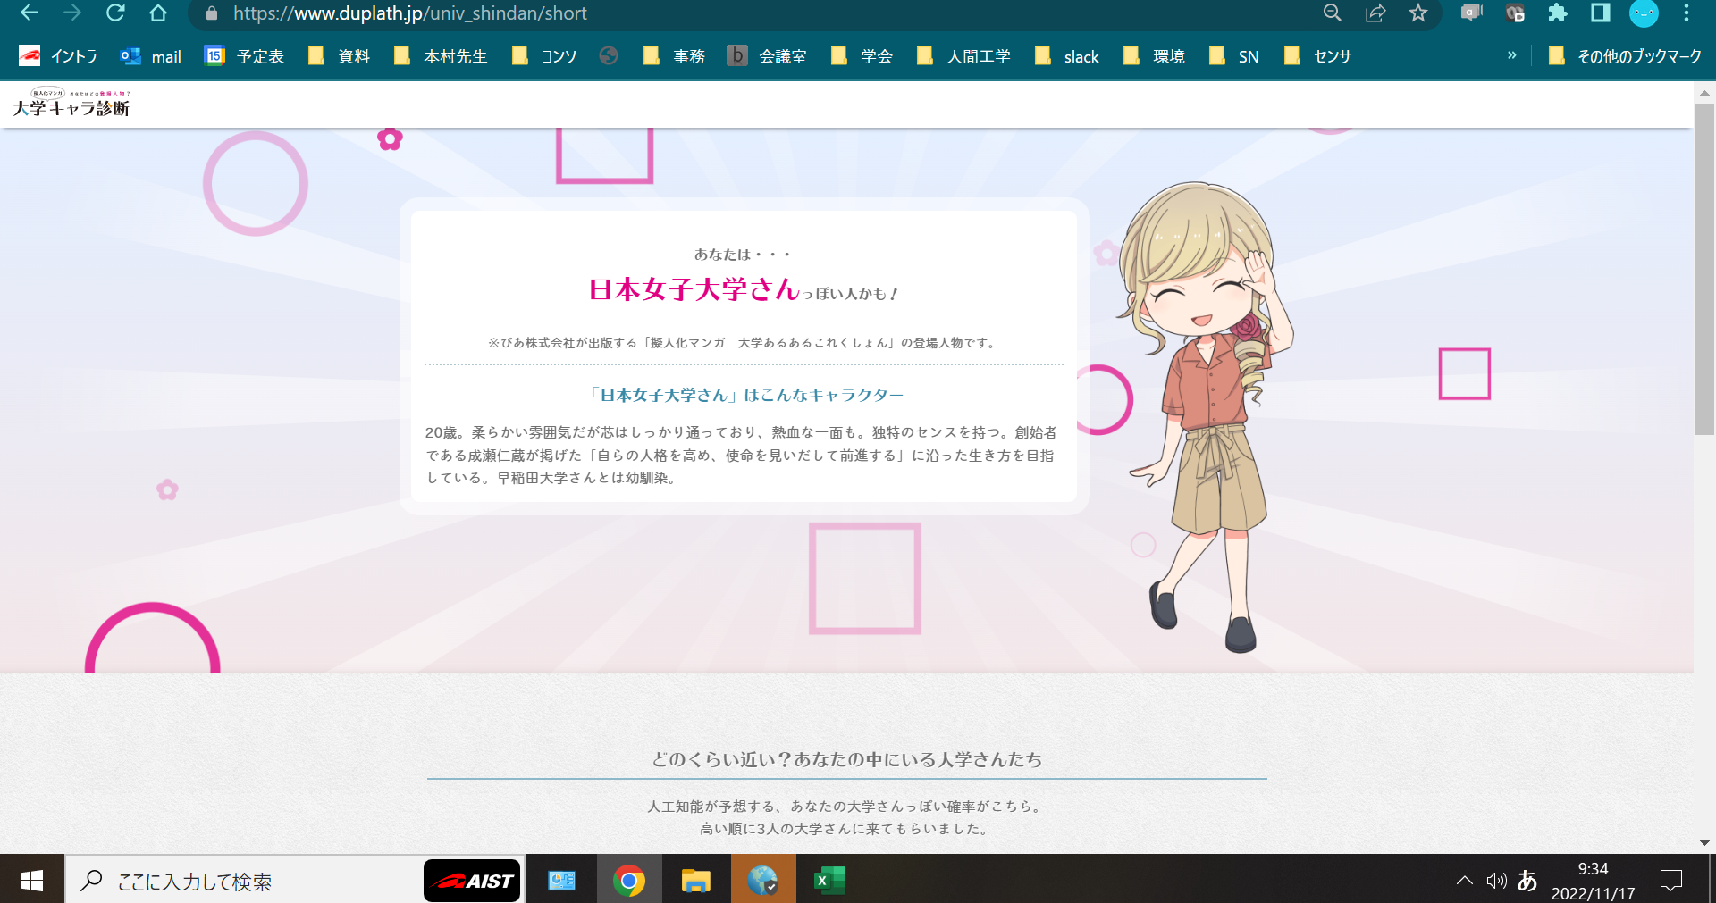
Task: Open the 事務 bookmark folder
Action: click(x=674, y=56)
